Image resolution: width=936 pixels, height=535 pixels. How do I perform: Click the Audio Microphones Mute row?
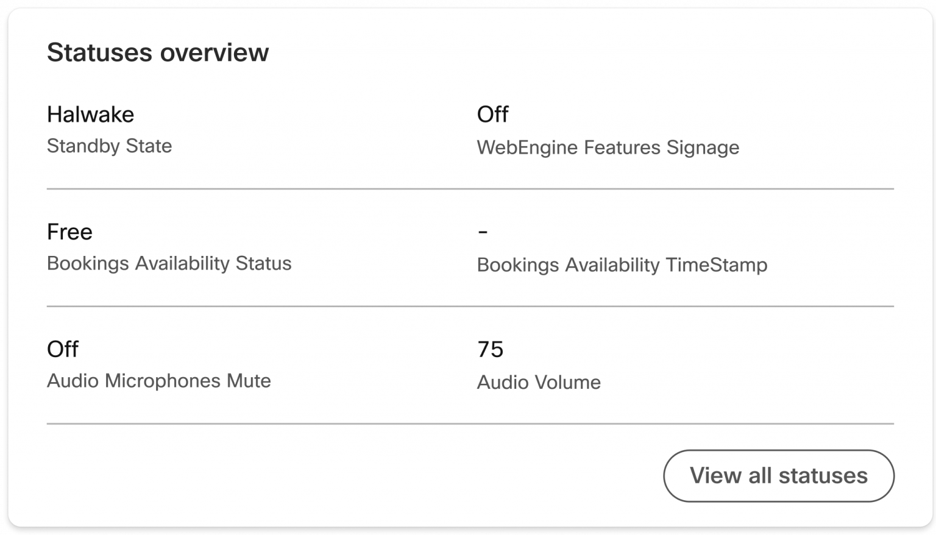244,364
